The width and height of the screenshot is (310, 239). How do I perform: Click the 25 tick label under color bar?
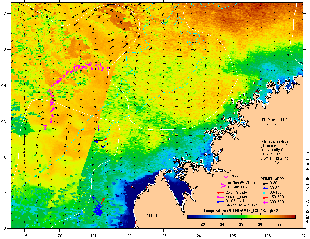point(241,224)
